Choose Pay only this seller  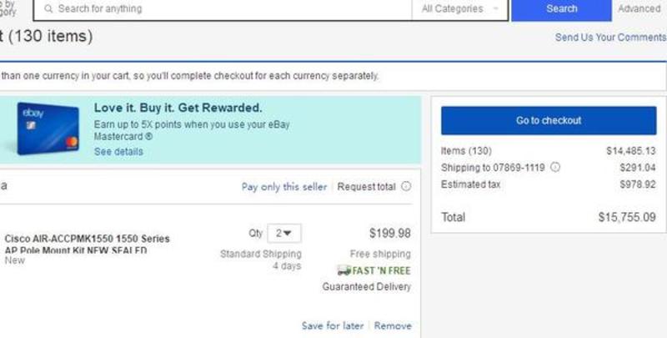pyautogui.click(x=284, y=187)
